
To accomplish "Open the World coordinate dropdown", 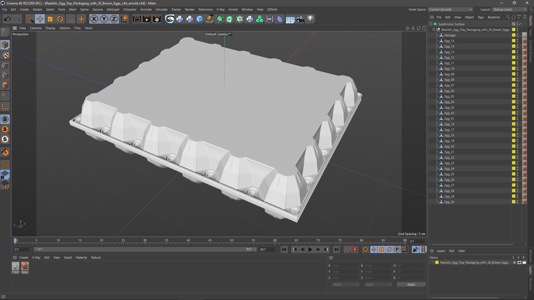I will pos(346,284).
